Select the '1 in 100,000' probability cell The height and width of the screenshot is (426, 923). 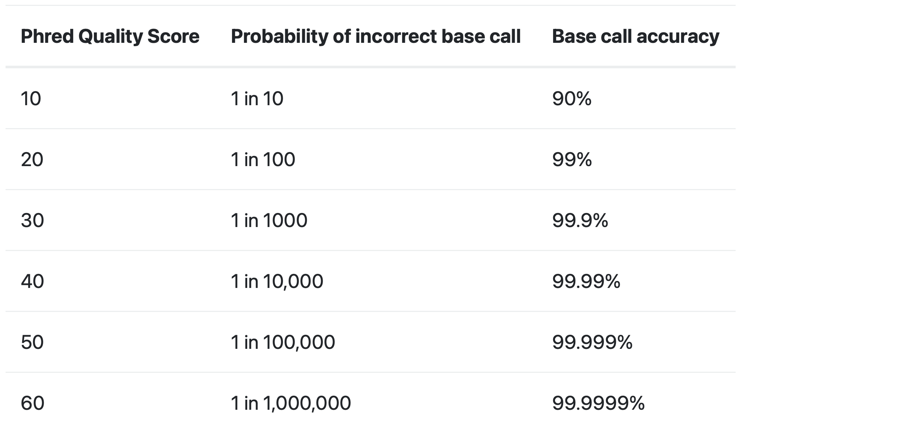coord(283,342)
